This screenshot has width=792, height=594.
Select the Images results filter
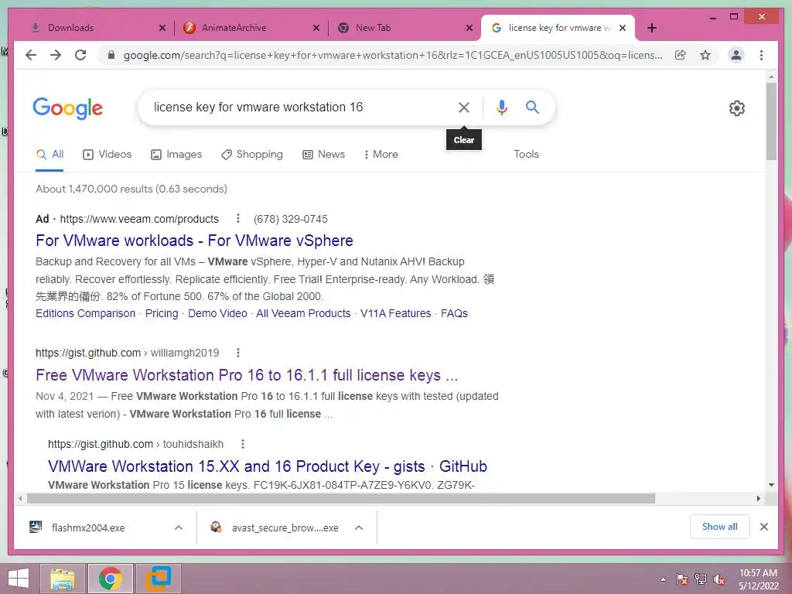[176, 154]
